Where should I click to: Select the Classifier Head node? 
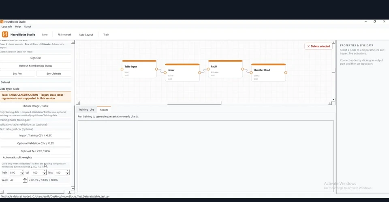[x=268, y=73]
